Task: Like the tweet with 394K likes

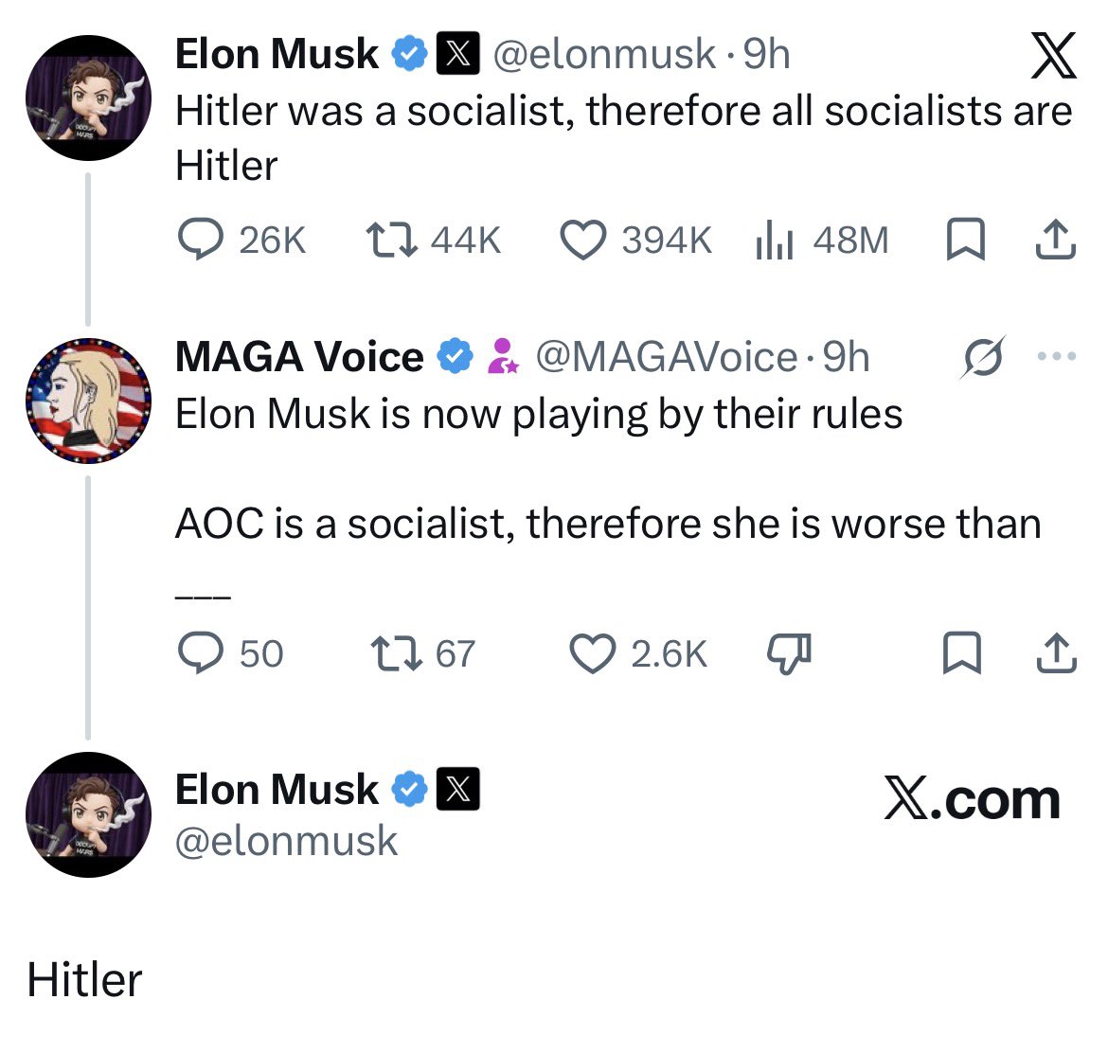Action: pos(583,240)
